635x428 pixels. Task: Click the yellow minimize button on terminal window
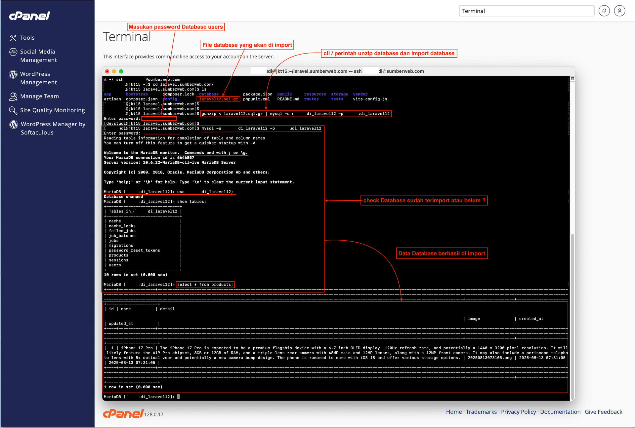(114, 71)
